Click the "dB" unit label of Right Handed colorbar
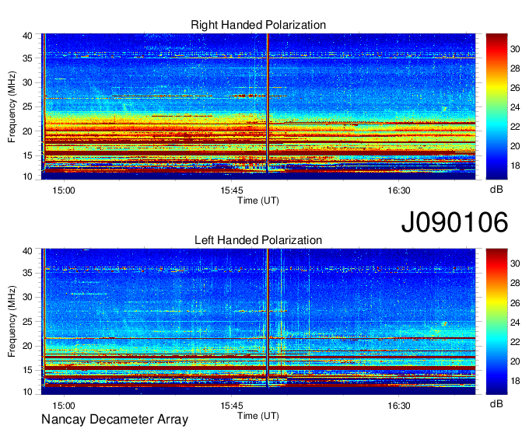Image resolution: width=529 pixels, height=429 pixels. point(496,190)
